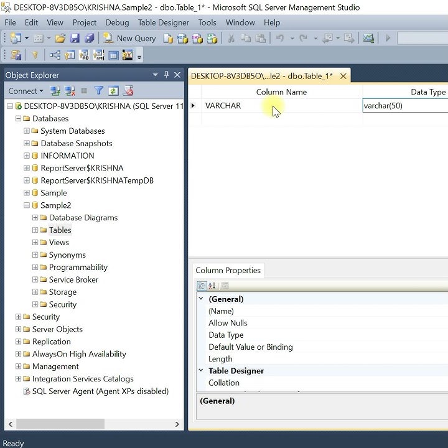Image resolution: width=448 pixels, height=448 pixels.
Task: Open the Debug menu
Action: (x=117, y=22)
